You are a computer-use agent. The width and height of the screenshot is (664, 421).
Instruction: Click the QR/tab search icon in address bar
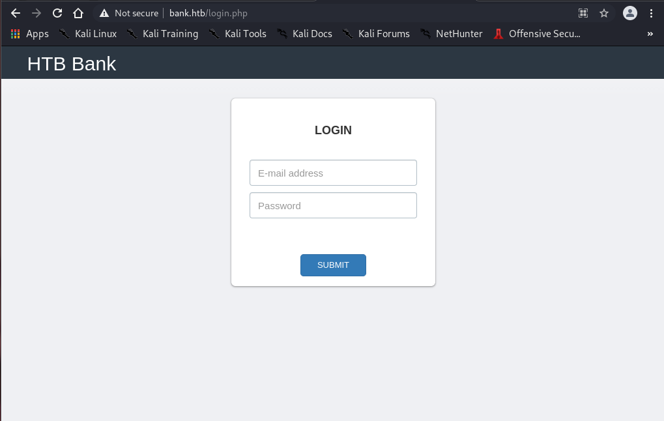(x=583, y=13)
